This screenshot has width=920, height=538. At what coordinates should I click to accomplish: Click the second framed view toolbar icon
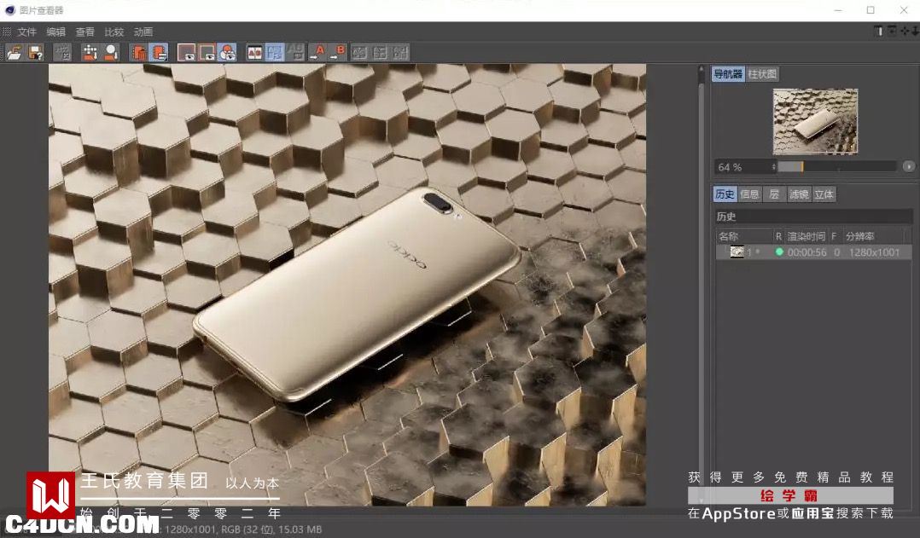pyautogui.click(x=207, y=52)
